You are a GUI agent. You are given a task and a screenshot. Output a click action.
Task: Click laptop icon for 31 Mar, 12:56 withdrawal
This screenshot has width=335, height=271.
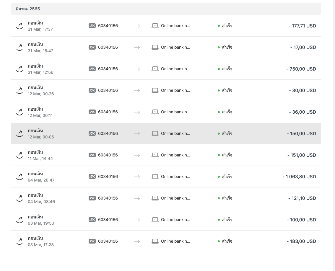[x=155, y=69]
